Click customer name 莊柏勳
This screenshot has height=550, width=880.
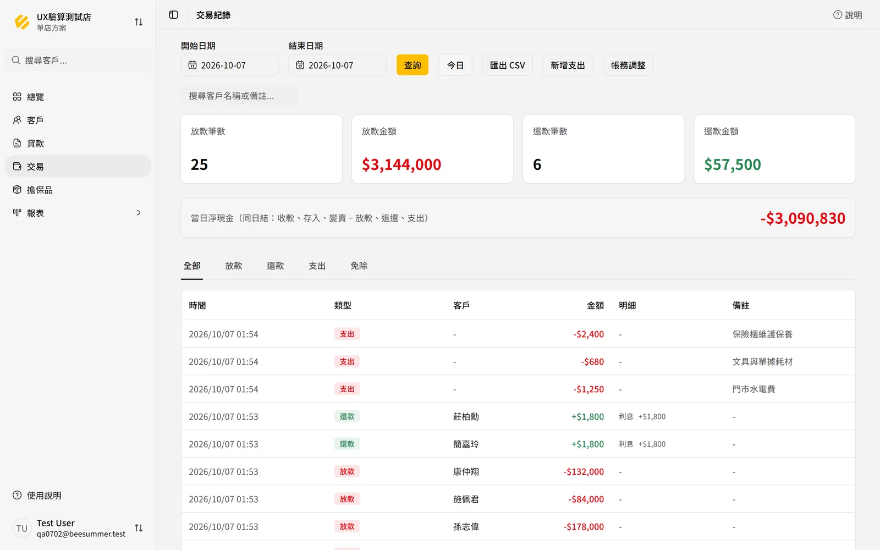466,416
